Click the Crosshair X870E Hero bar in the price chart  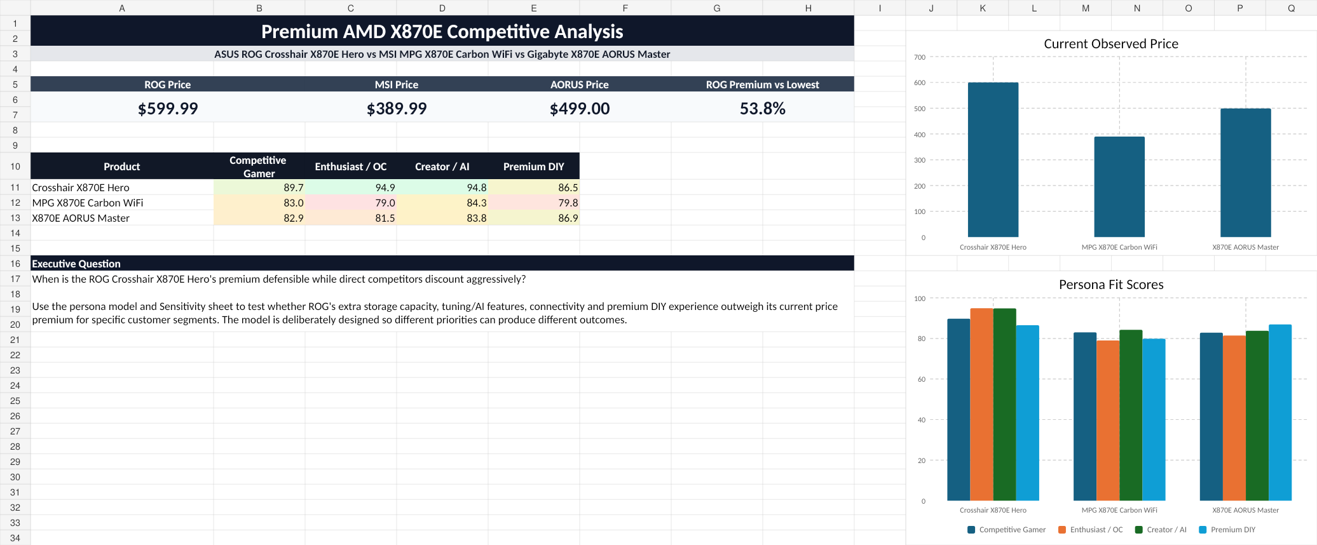point(993,160)
